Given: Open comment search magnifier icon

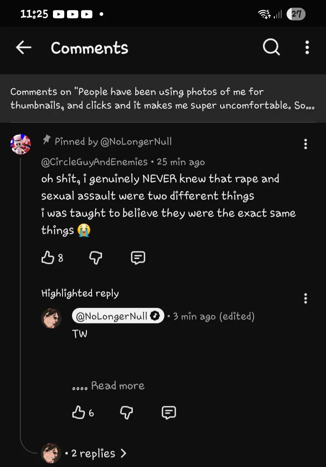Looking at the screenshot, I should tap(271, 47).
